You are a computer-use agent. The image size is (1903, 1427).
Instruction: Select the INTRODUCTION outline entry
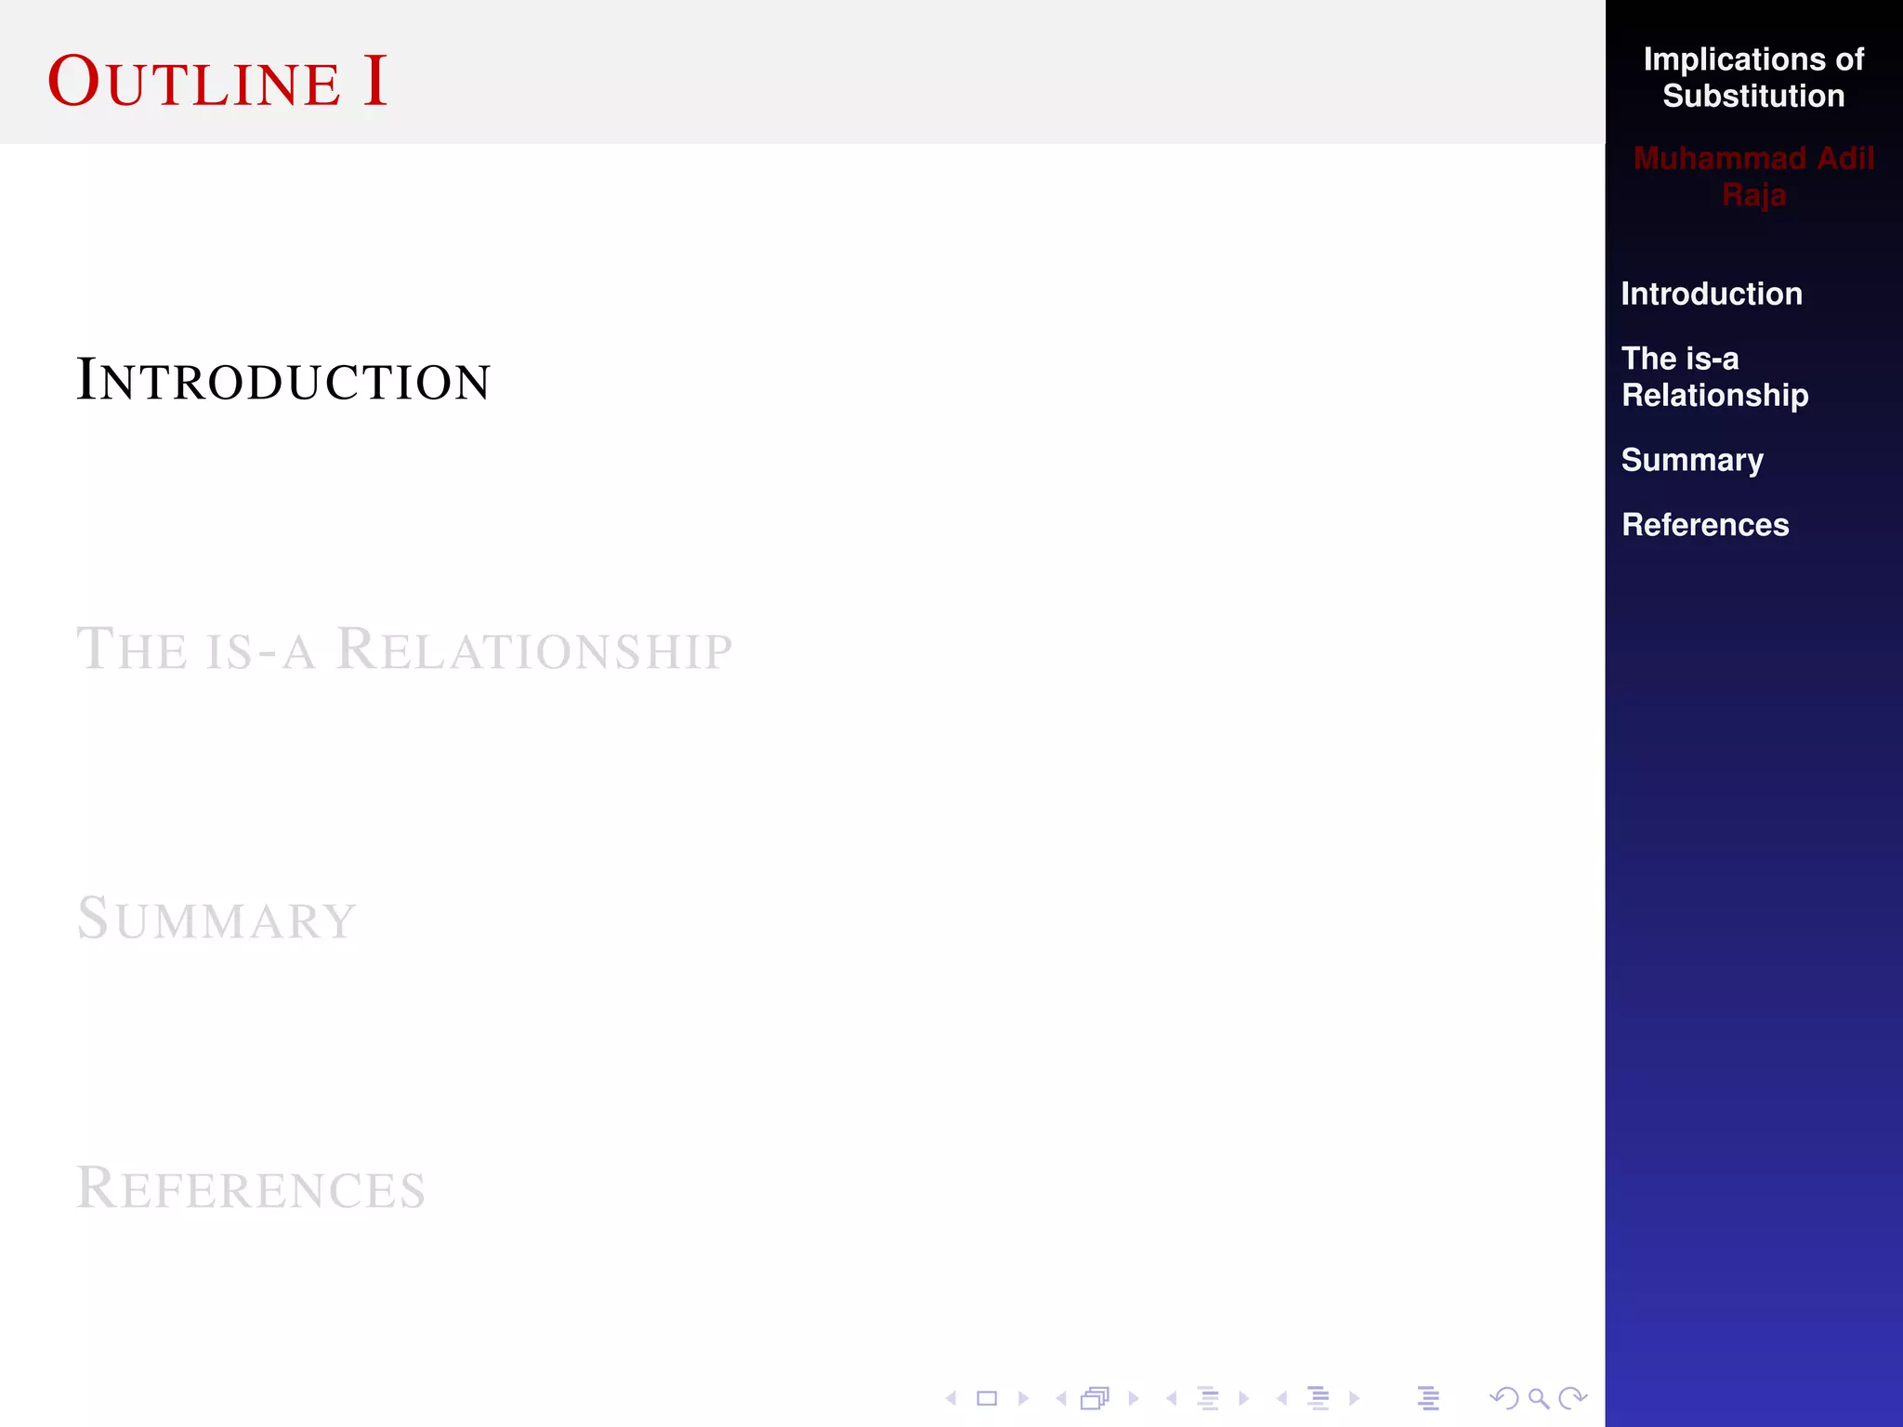tap(283, 380)
